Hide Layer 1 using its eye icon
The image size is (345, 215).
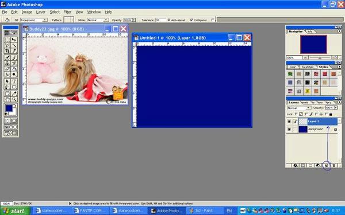point(289,122)
